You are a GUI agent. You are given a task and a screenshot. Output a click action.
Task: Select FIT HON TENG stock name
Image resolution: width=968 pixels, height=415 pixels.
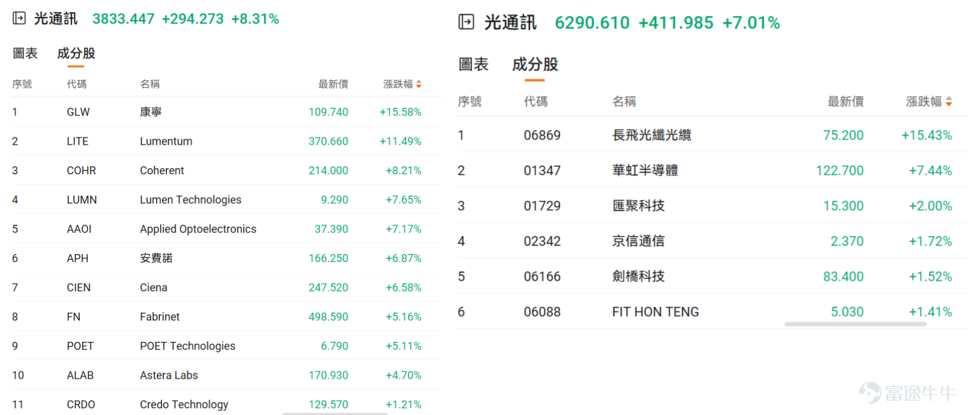point(655,312)
